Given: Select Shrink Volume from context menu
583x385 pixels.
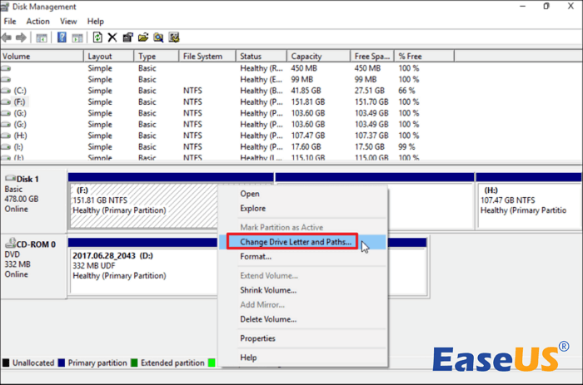Looking at the screenshot, I should tap(268, 290).
